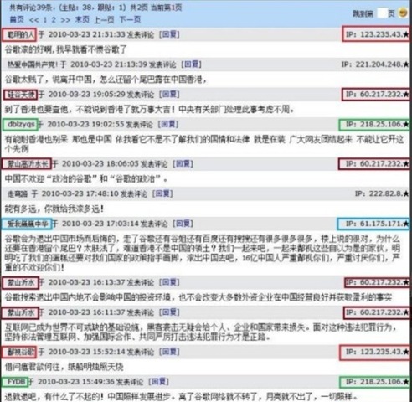Select username FYDB
Viewport: 412px width, 402px height.
coord(17,382)
